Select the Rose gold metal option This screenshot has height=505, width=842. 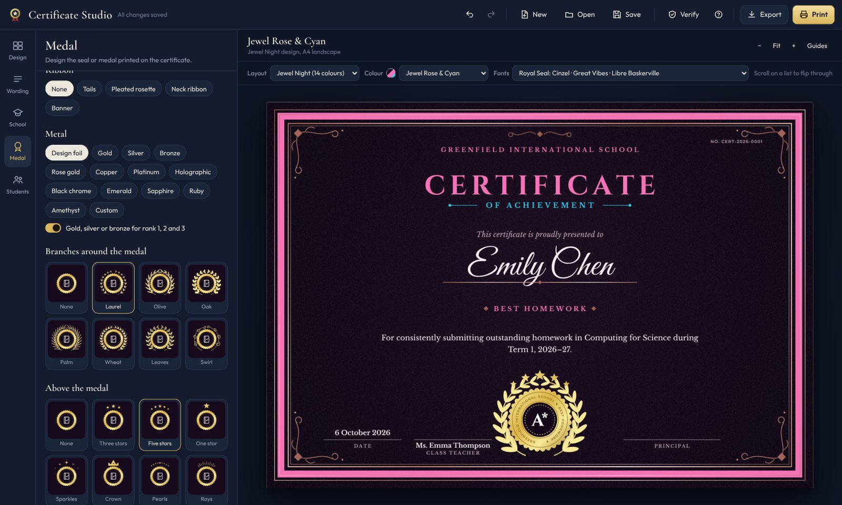66,172
